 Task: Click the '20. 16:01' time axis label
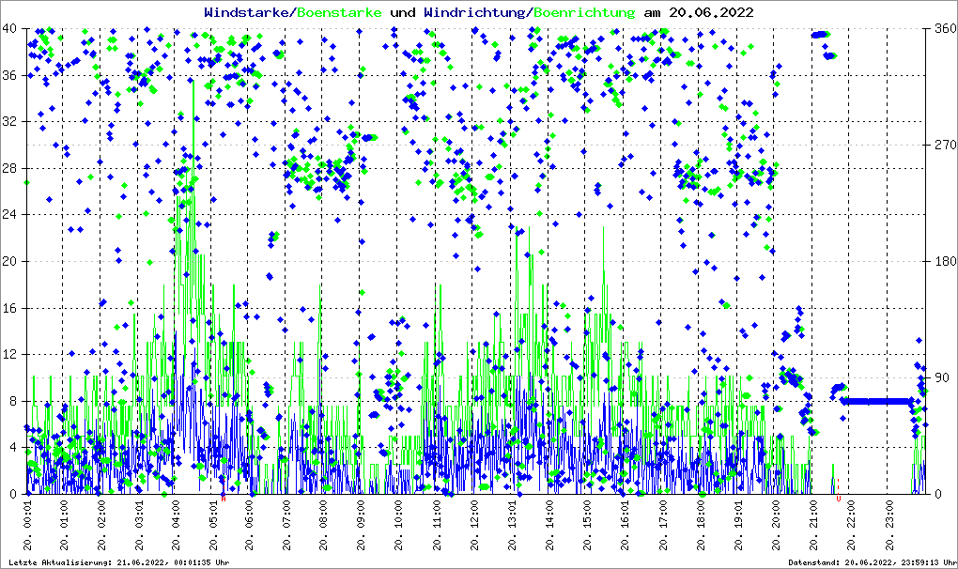click(x=625, y=528)
